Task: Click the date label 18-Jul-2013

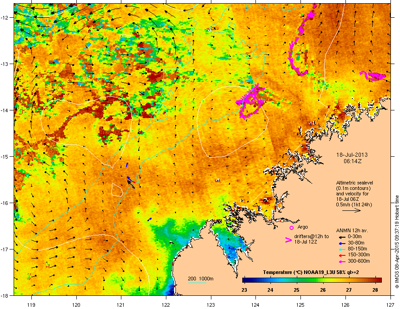Action: 352,155
